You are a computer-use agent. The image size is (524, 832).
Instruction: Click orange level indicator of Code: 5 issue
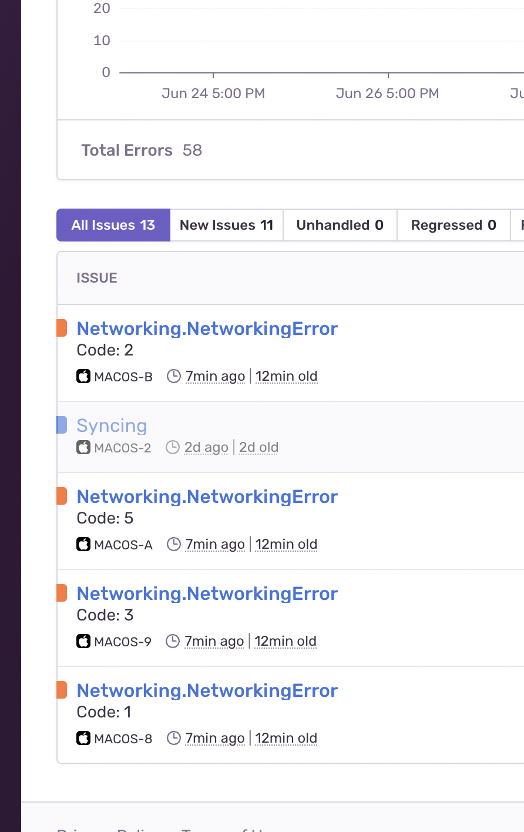(x=62, y=496)
